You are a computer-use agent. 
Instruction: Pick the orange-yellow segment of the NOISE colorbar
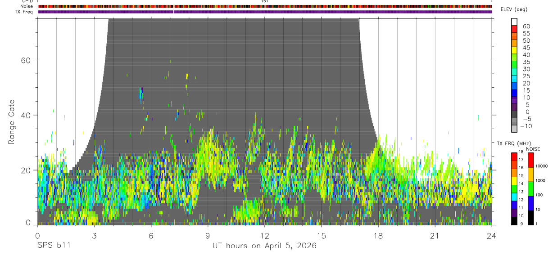pyautogui.click(x=530, y=174)
